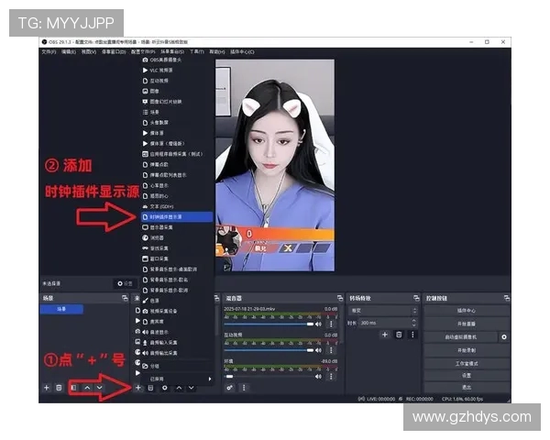
Task: Click the 工作室模式 studio mode button
Action: [467, 363]
